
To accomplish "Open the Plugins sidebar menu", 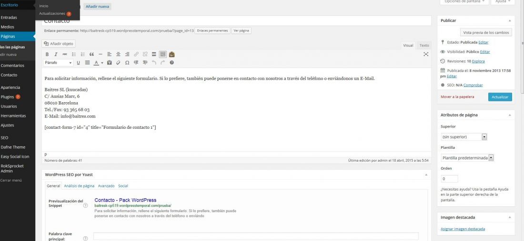I will 10,97.
